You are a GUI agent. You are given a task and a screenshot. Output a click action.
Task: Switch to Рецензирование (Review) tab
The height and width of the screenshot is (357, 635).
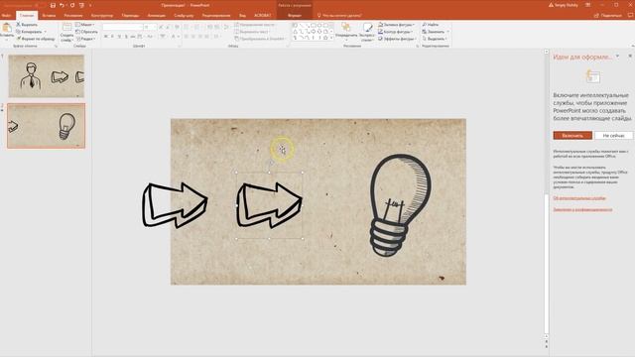click(x=216, y=16)
